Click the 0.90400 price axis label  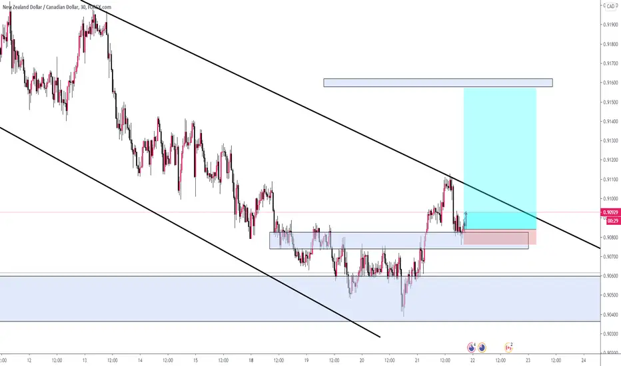[x=610, y=315]
